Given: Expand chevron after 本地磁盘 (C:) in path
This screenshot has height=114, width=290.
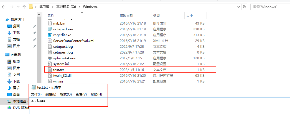Looking at the screenshot, I should point(80,7).
